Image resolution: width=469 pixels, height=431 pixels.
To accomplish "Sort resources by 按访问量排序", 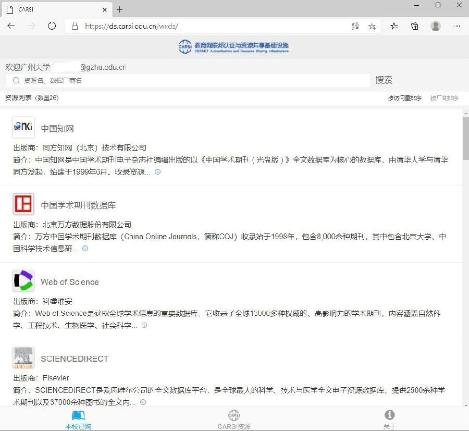I will click(x=405, y=98).
